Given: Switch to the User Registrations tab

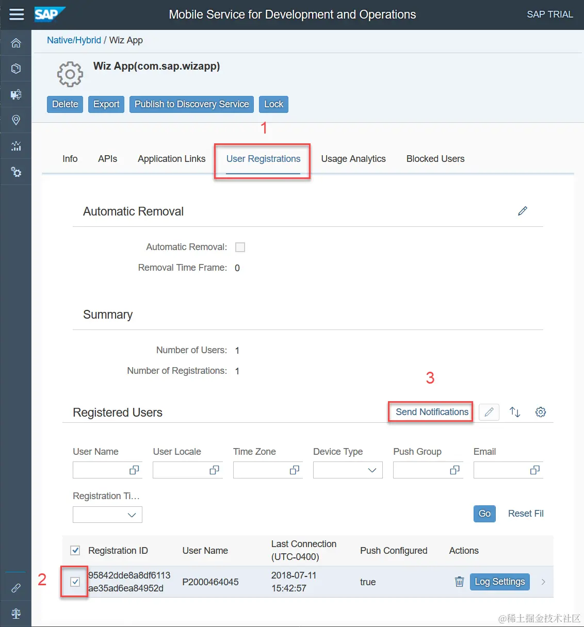Looking at the screenshot, I should [x=263, y=159].
